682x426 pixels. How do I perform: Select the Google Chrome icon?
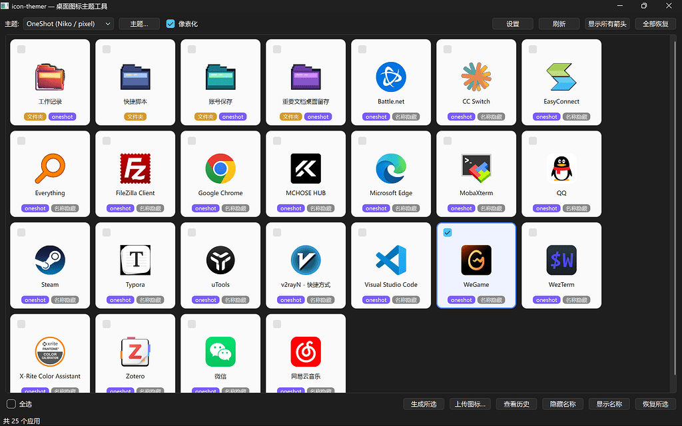220,168
